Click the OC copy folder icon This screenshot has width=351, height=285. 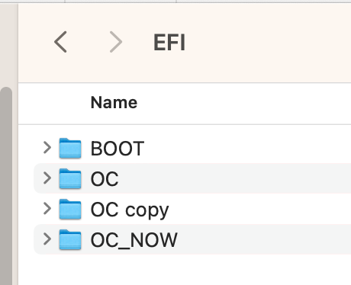[x=70, y=209]
